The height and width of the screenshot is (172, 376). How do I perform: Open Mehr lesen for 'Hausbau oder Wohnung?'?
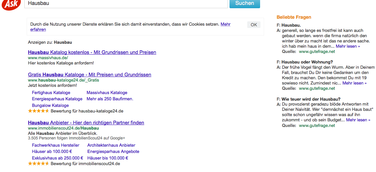click(354, 83)
